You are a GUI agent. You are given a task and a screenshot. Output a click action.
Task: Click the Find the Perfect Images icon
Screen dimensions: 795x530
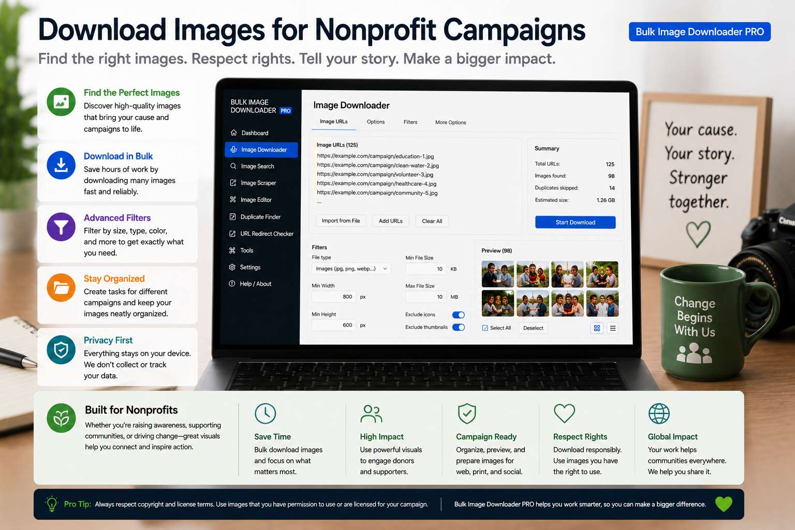(x=61, y=101)
